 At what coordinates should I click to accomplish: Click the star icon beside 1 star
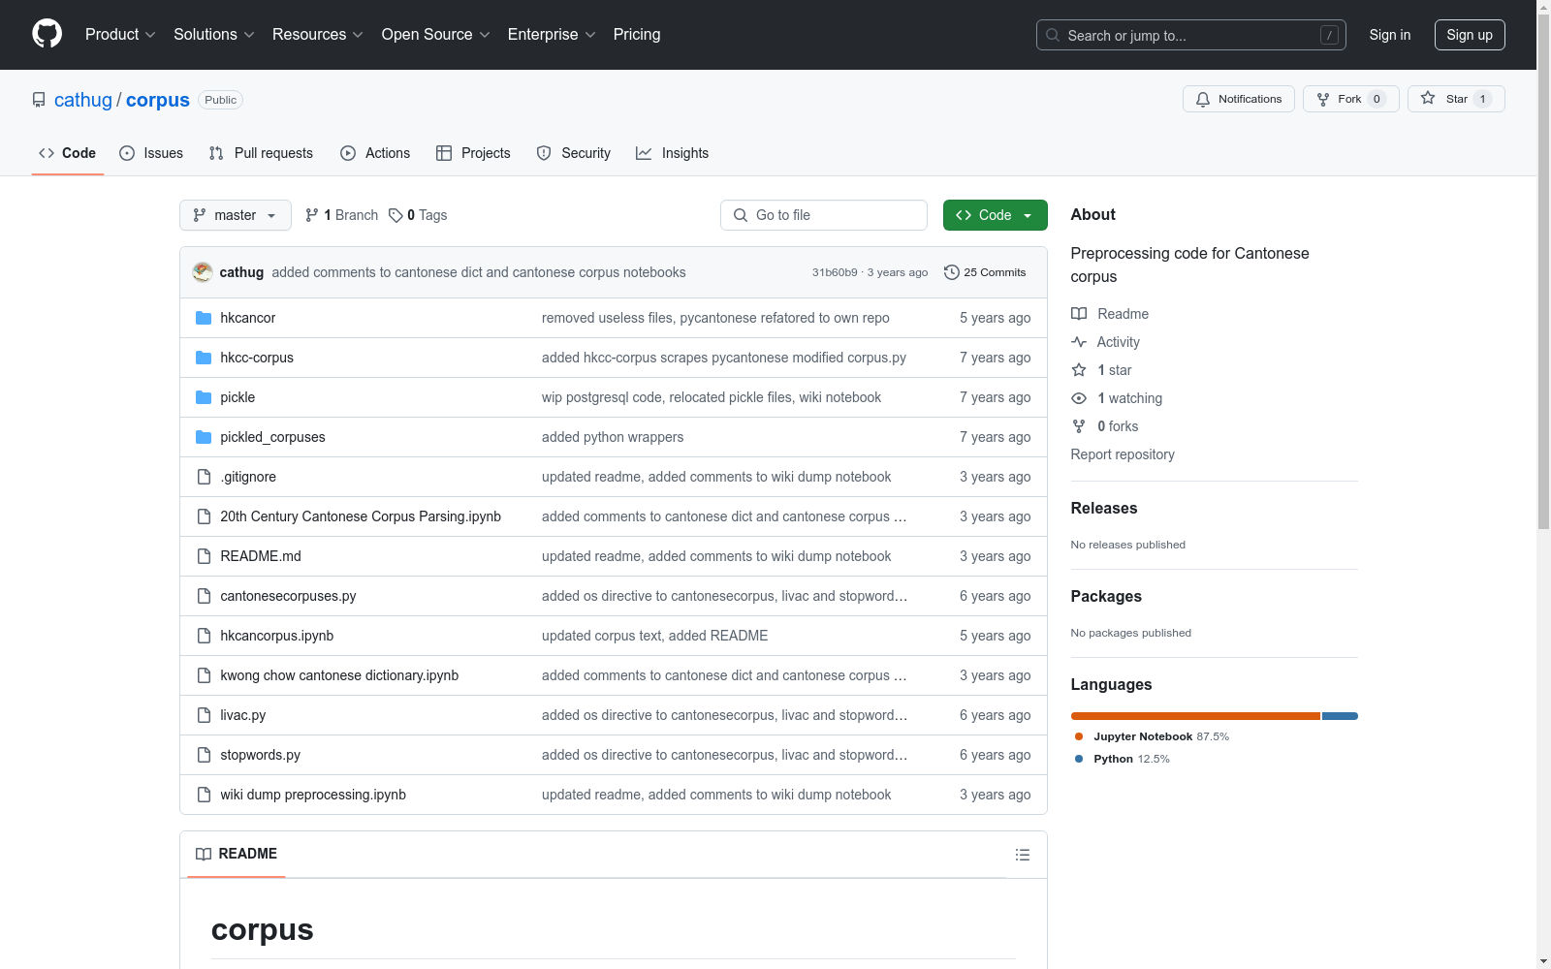tap(1079, 370)
